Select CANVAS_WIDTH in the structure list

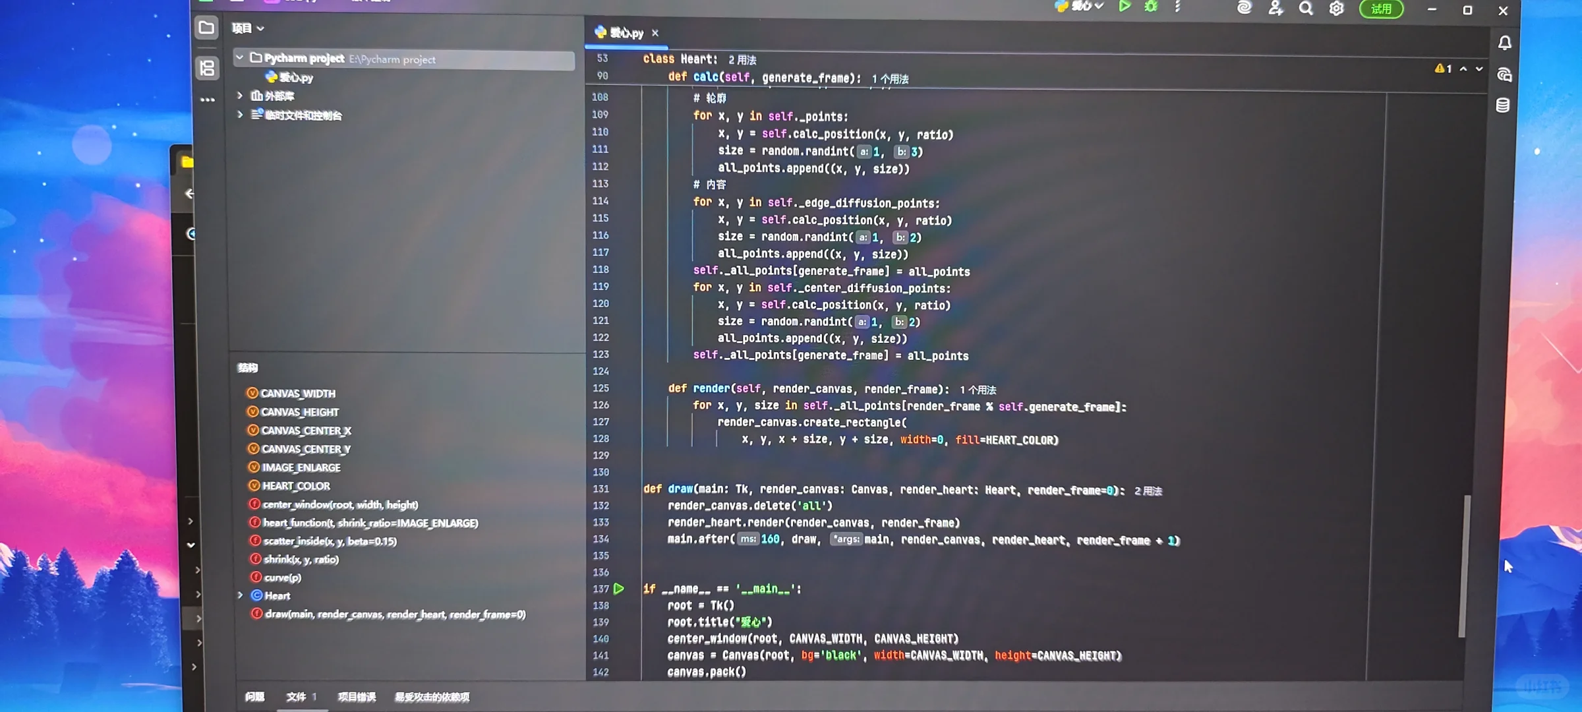(298, 394)
